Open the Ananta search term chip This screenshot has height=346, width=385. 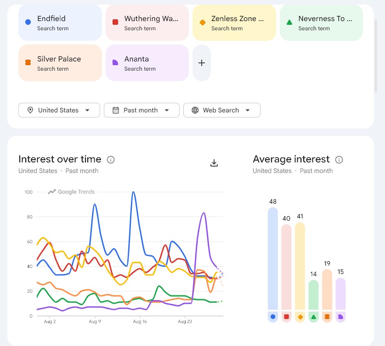click(147, 63)
